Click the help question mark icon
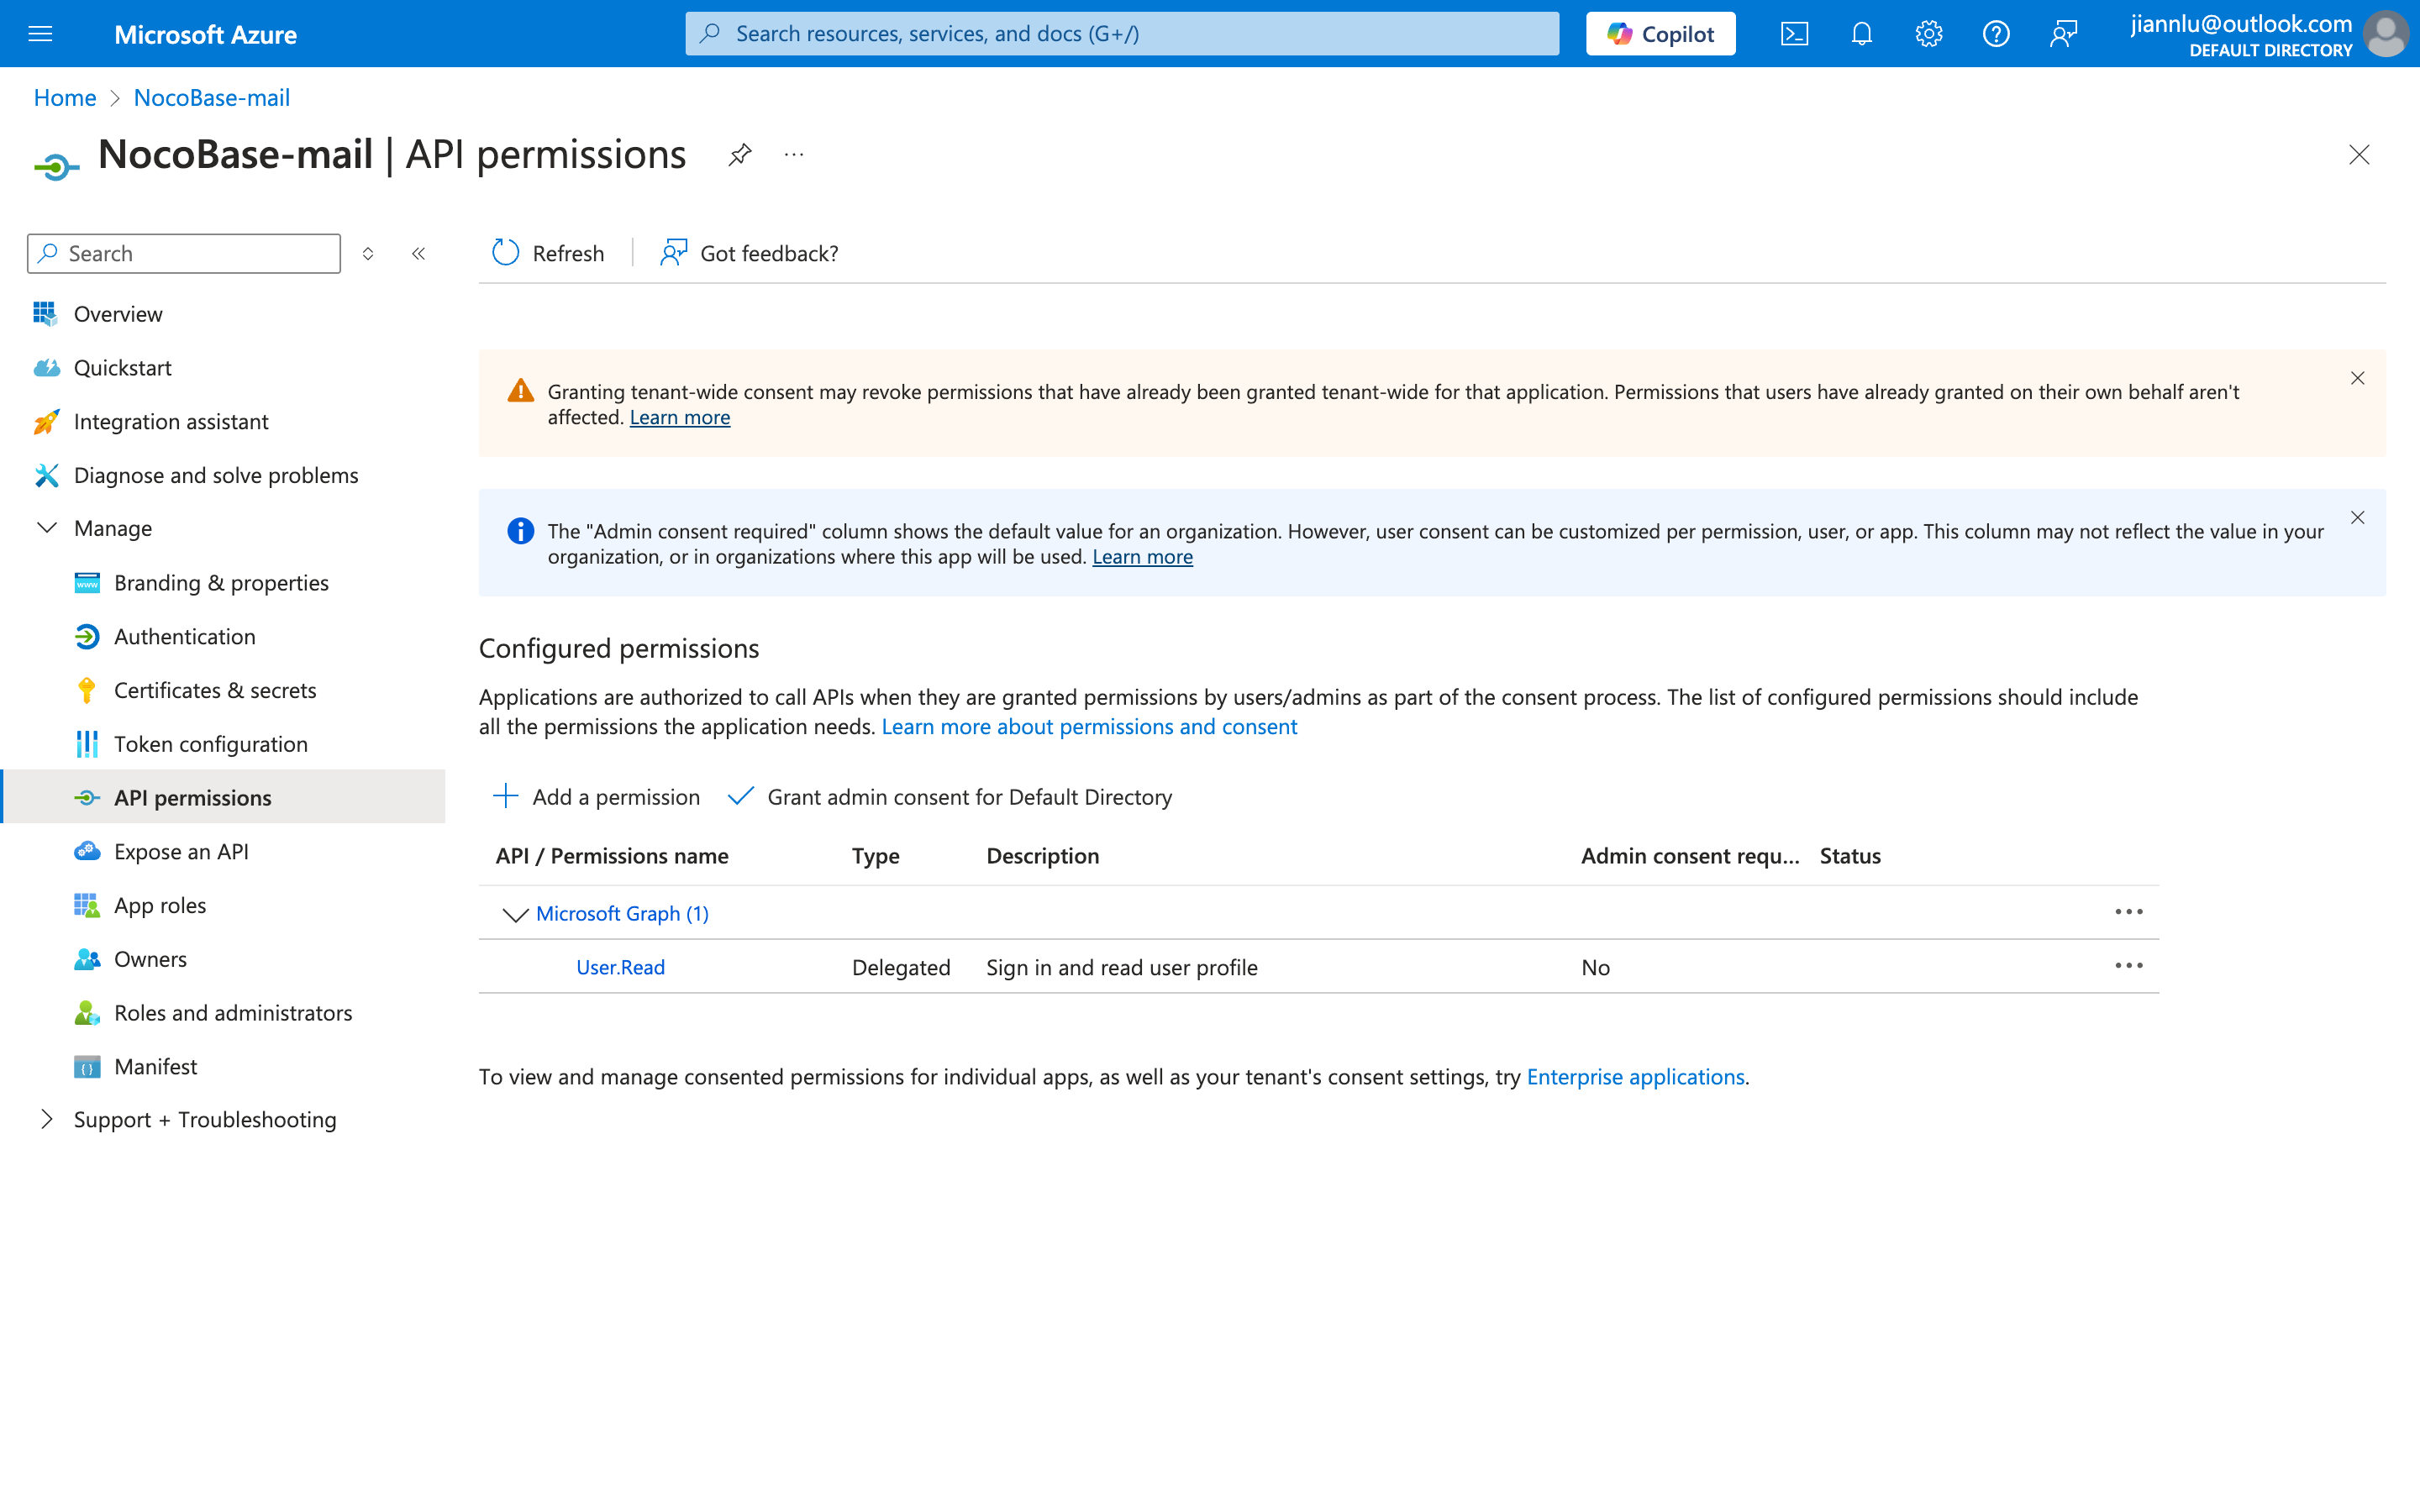Viewport: 2420px width, 1512px height. pyautogui.click(x=1996, y=34)
